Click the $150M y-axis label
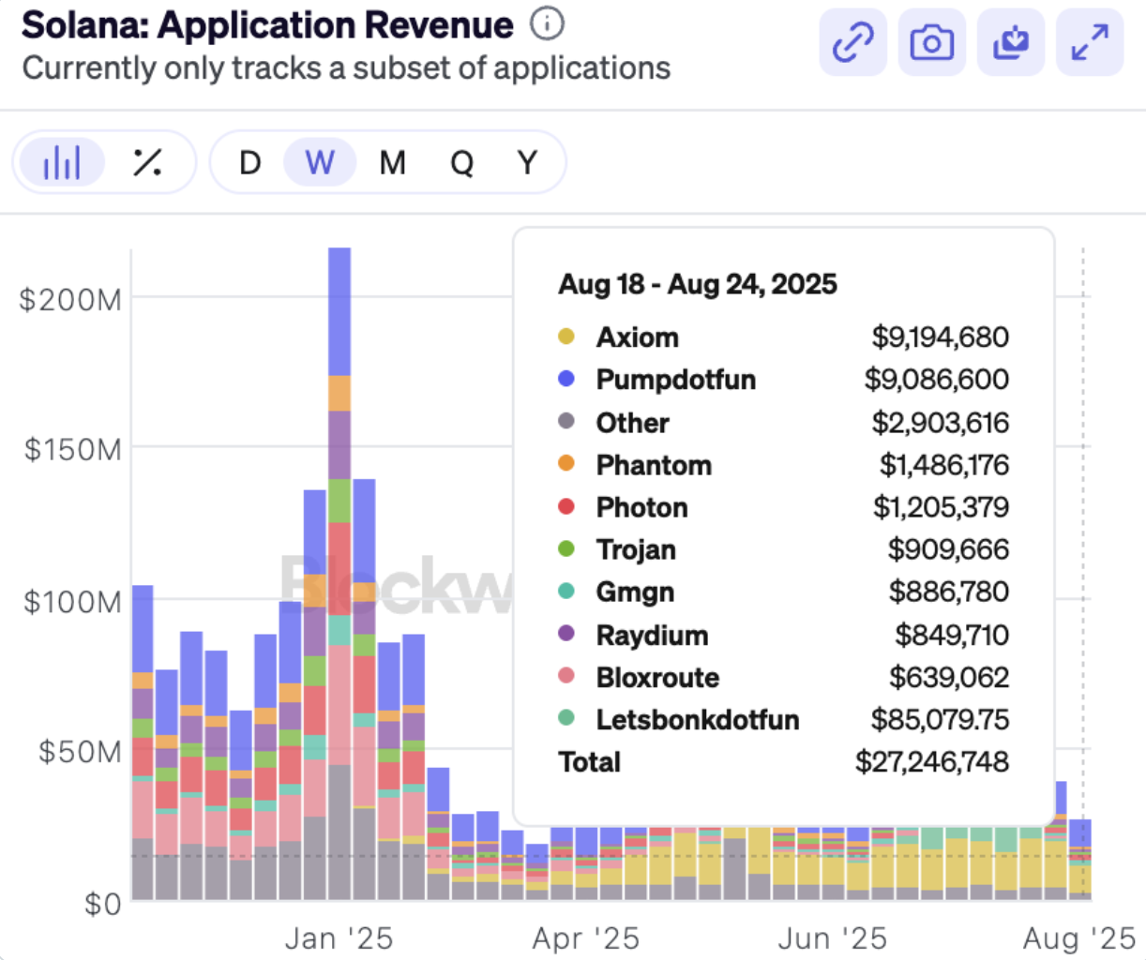 click(x=73, y=450)
